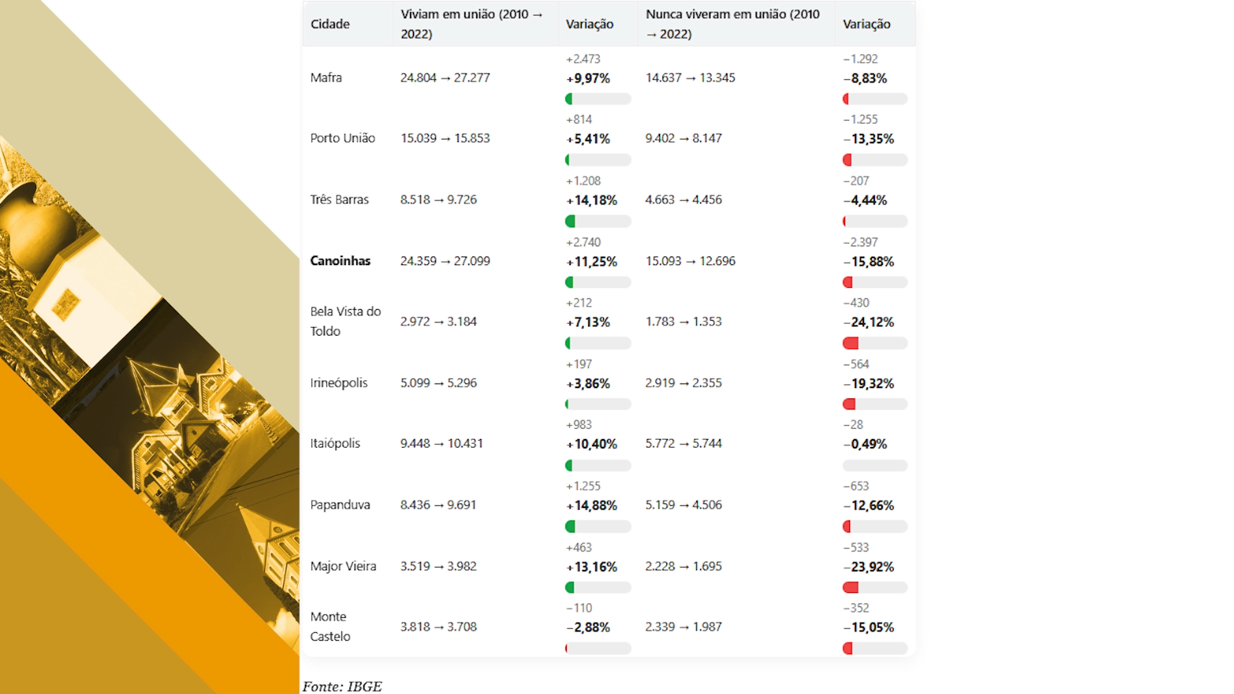Select the green bar below +14,88%

coord(597,527)
